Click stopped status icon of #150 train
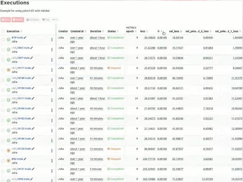This screenshot has height=182, width=243. 9,150
